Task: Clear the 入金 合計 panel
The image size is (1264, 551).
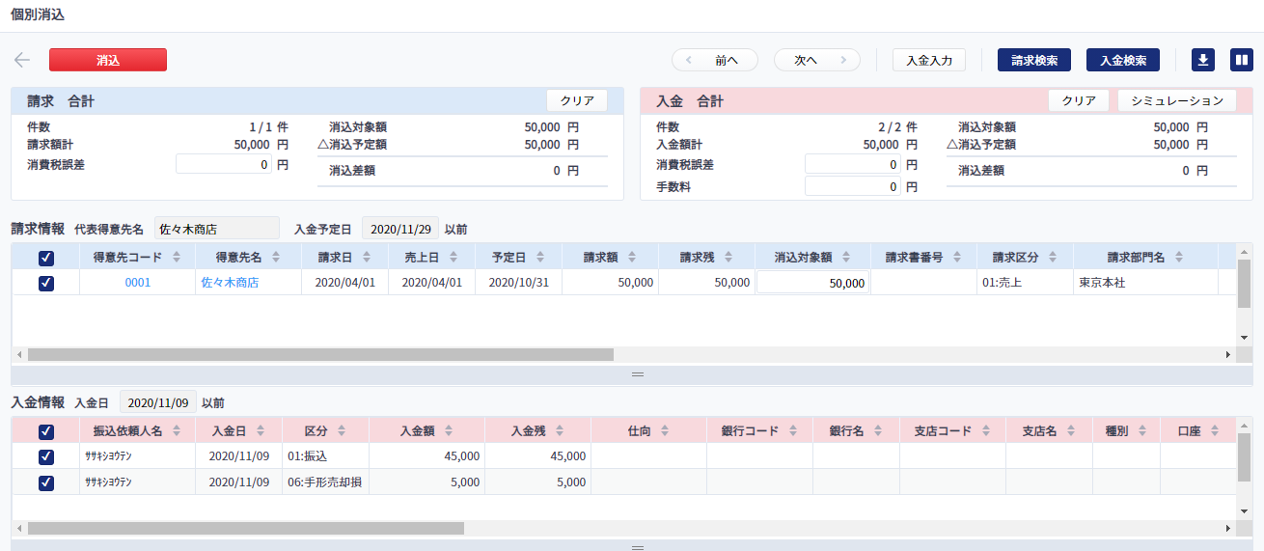Action: click(x=1079, y=100)
